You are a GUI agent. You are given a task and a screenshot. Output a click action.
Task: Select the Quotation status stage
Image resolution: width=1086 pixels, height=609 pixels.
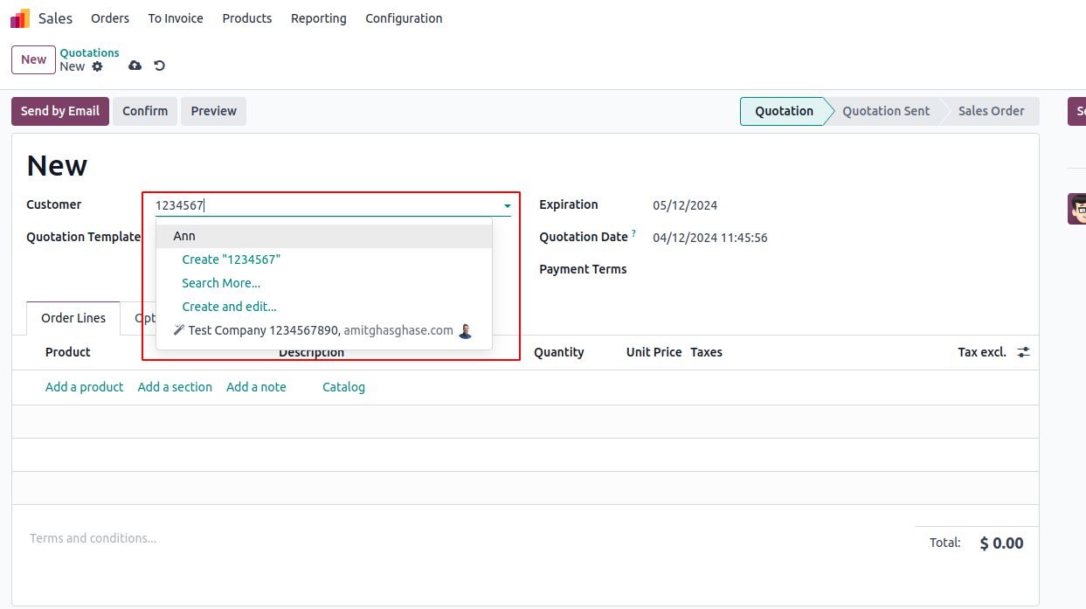[784, 111]
